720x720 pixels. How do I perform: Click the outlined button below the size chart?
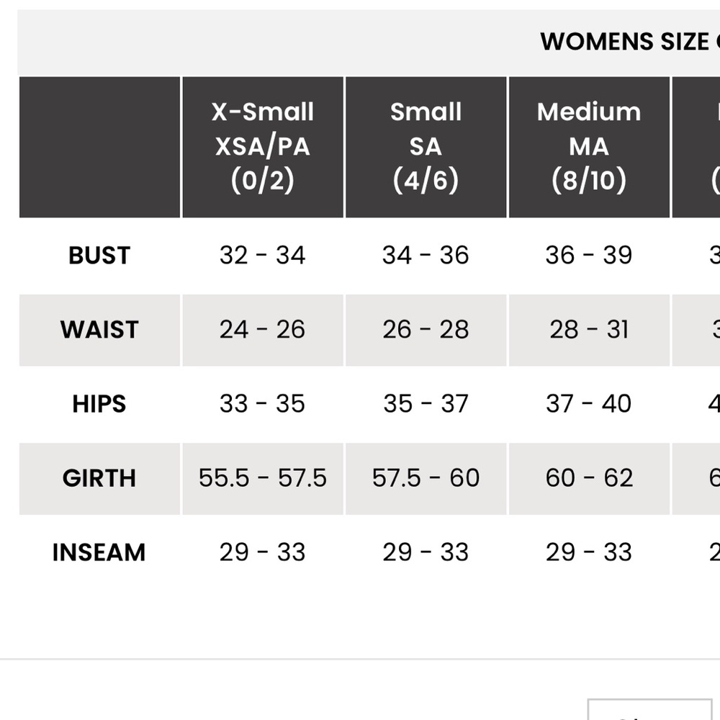(650, 709)
